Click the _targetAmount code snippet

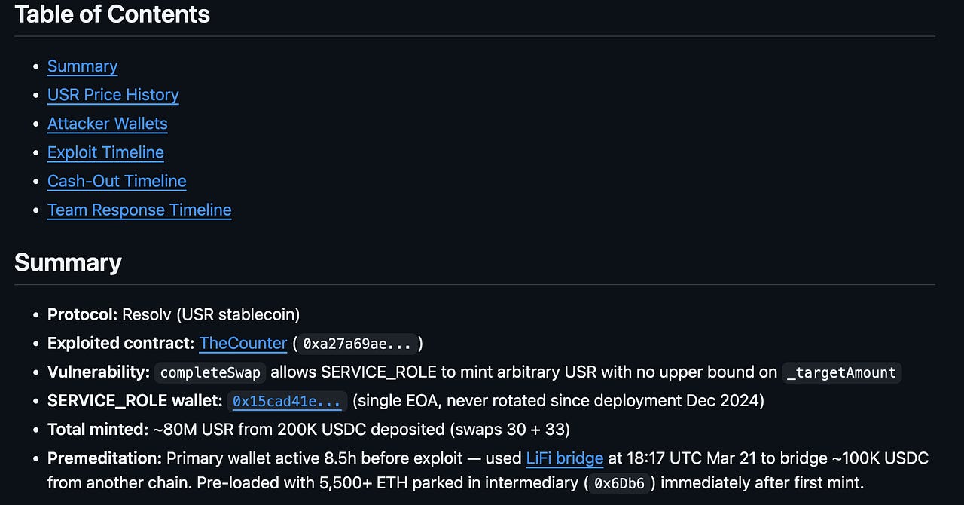pyautogui.click(x=841, y=372)
